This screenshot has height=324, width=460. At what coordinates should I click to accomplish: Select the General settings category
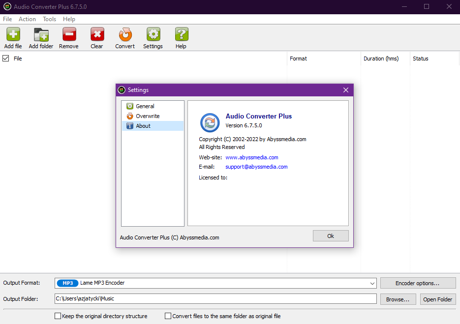click(x=153, y=106)
